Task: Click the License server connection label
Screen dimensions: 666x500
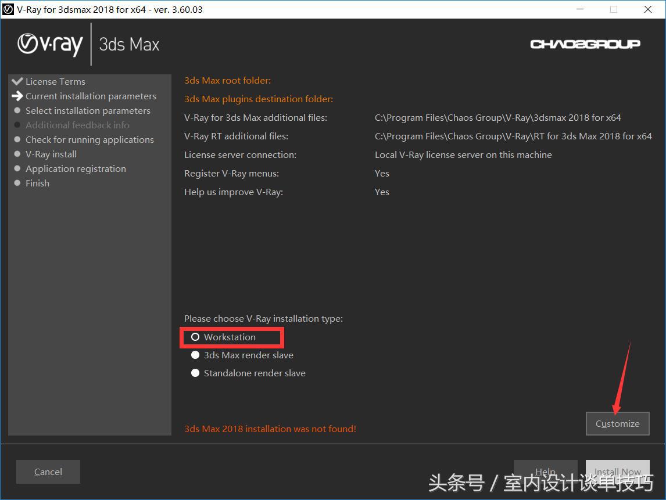Action: pyautogui.click(x=240, y=155)
